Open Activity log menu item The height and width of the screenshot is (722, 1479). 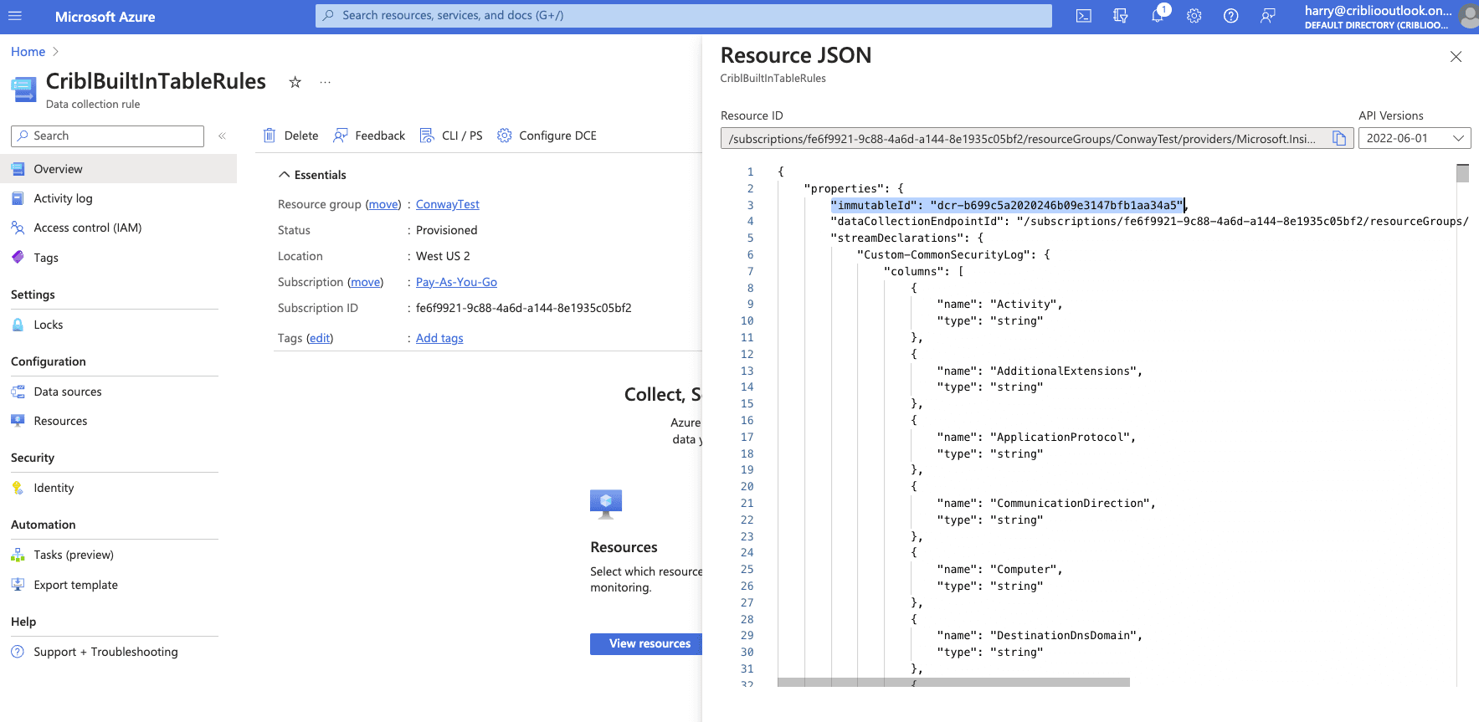tap(63, 198)
